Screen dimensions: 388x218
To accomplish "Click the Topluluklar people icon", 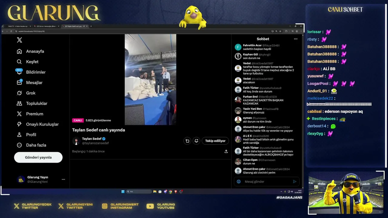I will pos(19,104).
